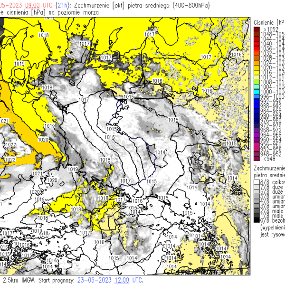The image size is (285, 285).
Task: Click the <948 pressure legend swatch
Action: click(x=256, y=159)
